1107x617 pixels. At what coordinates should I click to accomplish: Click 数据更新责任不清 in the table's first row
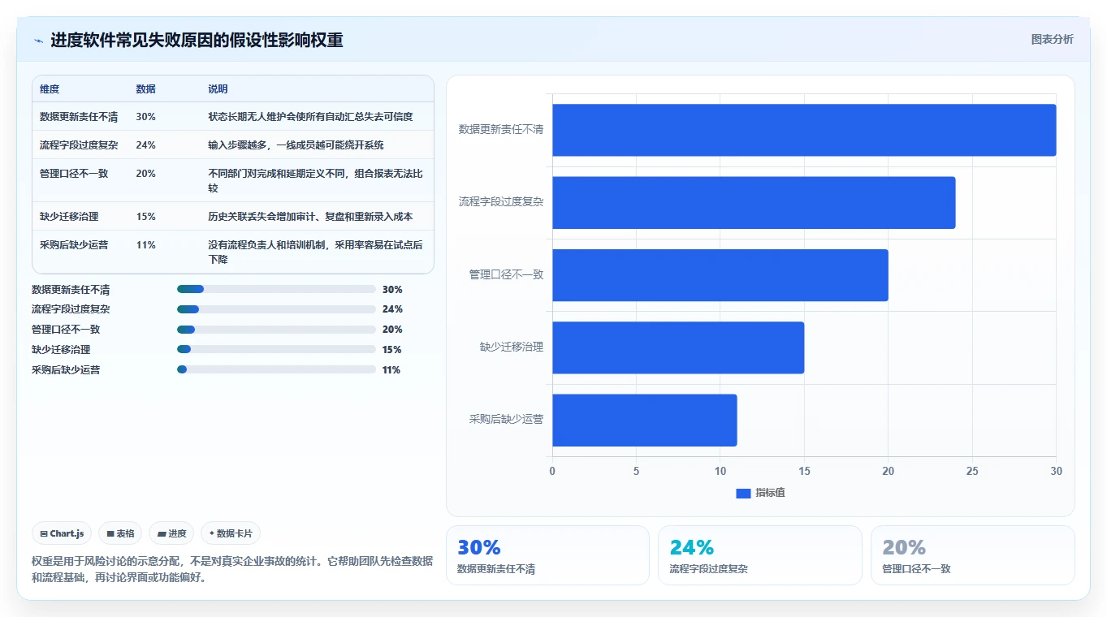coord(79,117)
